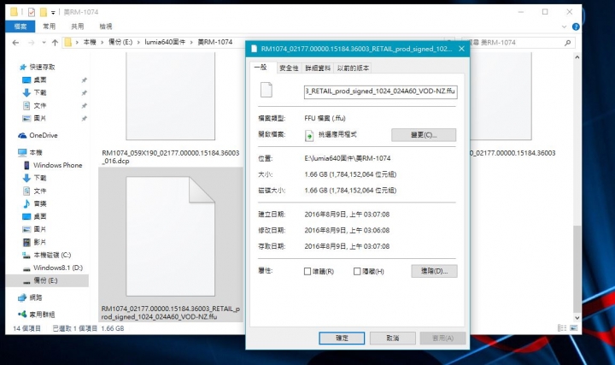Go forward with the Explorer forward arrow

[x=32, y=43]
